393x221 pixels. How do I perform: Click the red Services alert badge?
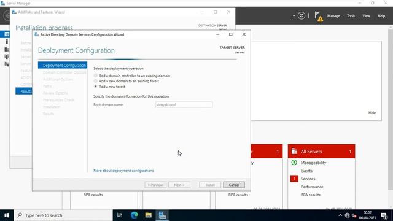[294, 179]
